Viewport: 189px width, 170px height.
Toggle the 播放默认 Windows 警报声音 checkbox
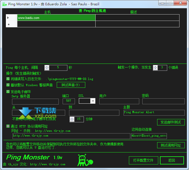click(8, 85)
